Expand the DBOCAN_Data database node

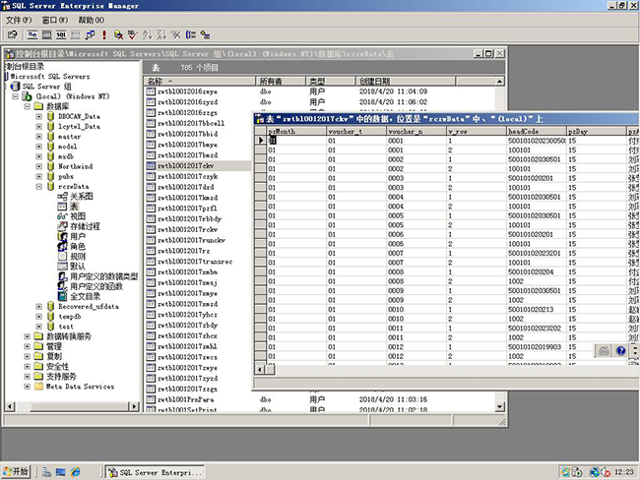[x=38, y=116]
